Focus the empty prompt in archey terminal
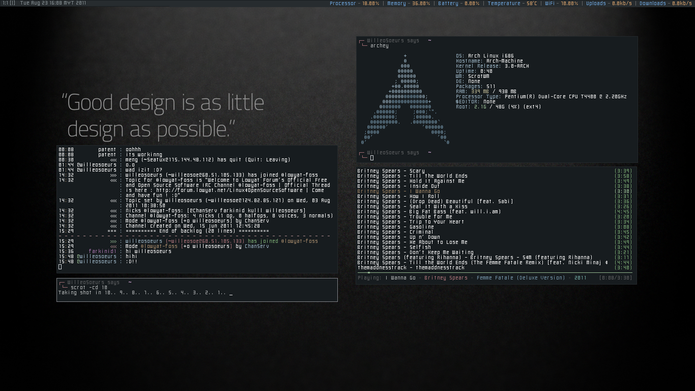 (x=372, y=158)
